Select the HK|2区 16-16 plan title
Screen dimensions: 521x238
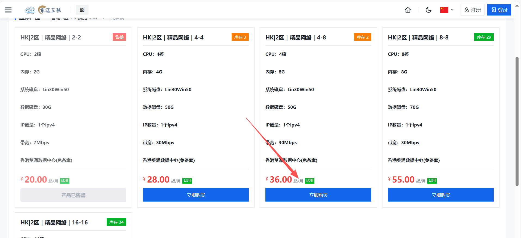54,222
